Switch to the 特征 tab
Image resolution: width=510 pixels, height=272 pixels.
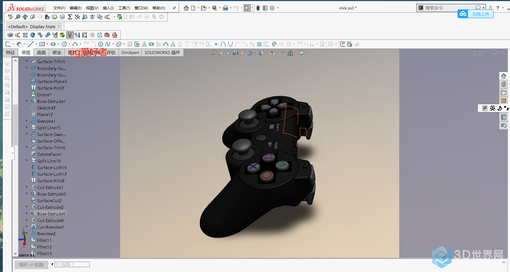pyautogui.click(x=10, y=52)
